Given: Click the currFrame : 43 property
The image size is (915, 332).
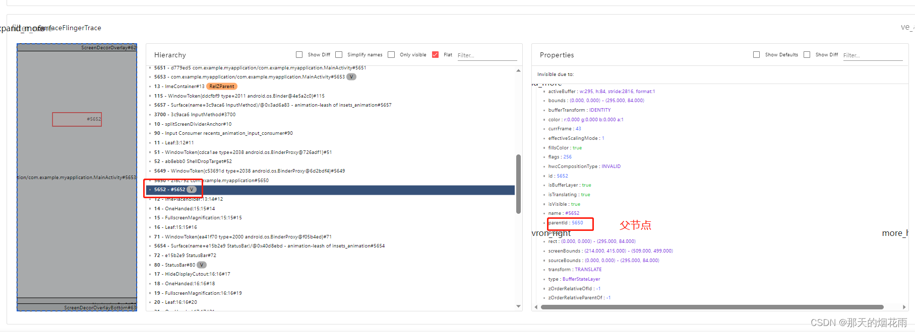Looking at the screenshot, I should pyautogui.click(x=565, y=129).
